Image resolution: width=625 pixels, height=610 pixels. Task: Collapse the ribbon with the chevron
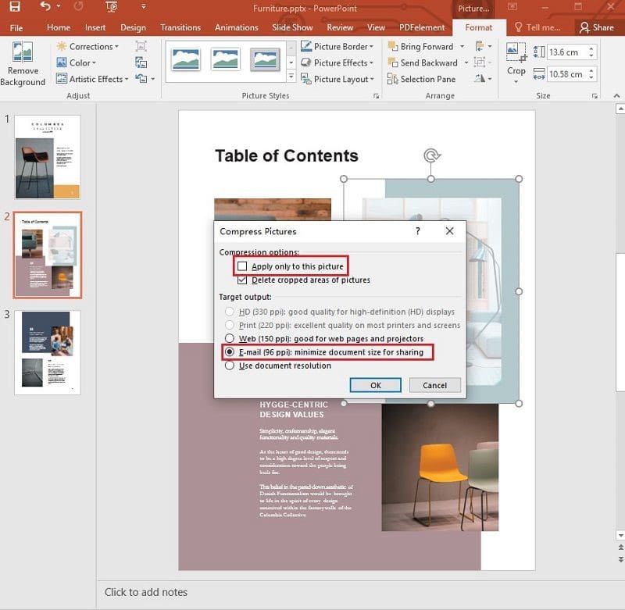[616, 96]
